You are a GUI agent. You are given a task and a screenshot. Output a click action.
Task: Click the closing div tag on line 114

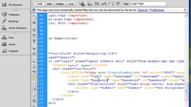[x=73, y=92]
